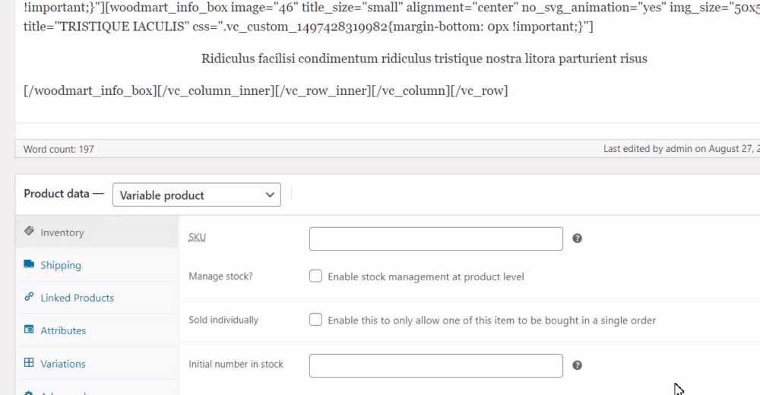This screenshot has width=760, height=395.
Task: Click the help icon next to SKU field
Action: click(x=577, y=239)
